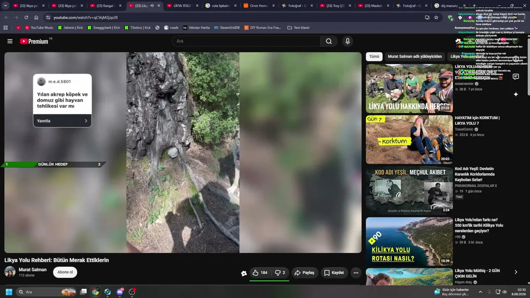Open the Tibetius | Kick bookmark
Viewport: 530px width, 298px height.
pyautogui.click(x=138, y=28)
